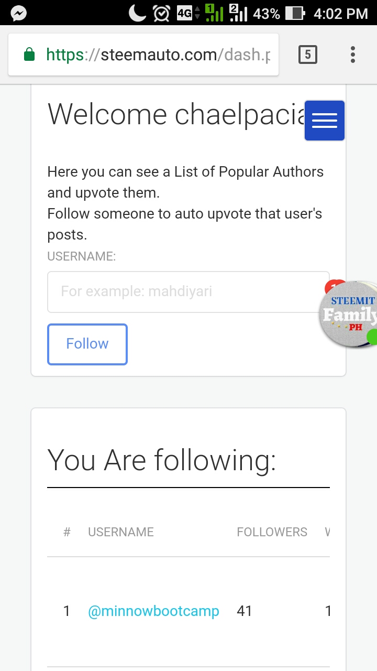377x671 pixels.
Task: Open the @minnowbootcamp profile link
Action: [153, 611]
